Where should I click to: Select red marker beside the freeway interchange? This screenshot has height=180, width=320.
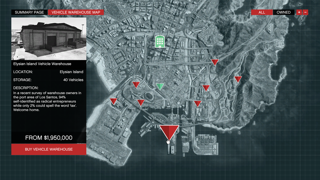click(215, 62)
